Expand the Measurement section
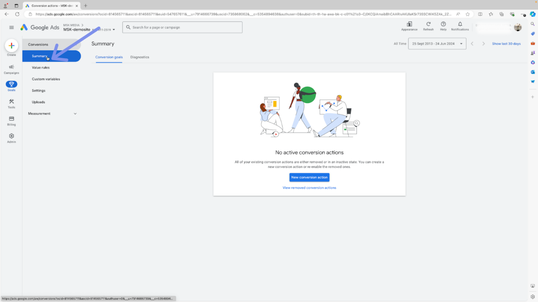538x302 pixels. (52, 113)
